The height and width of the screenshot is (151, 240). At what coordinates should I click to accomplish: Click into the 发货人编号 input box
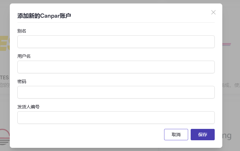[x=116, y=117]
